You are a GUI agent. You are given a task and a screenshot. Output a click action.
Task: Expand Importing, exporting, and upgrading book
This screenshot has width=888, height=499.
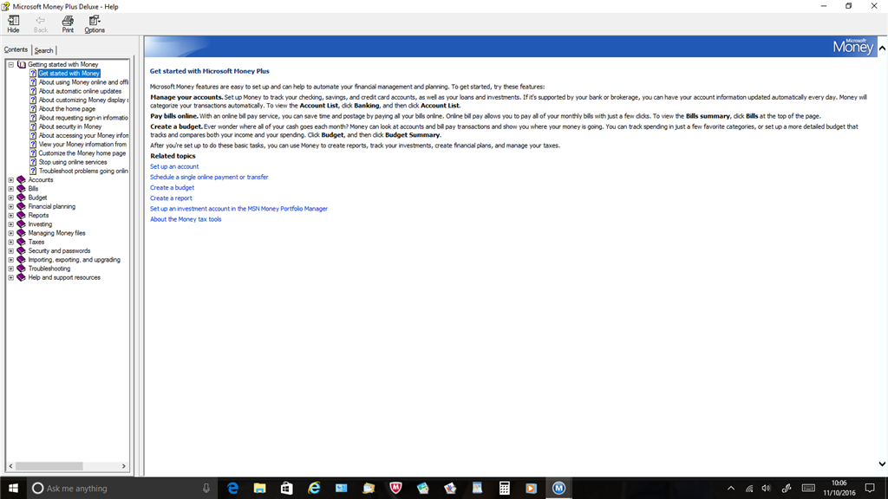click(x=10, y=260)
